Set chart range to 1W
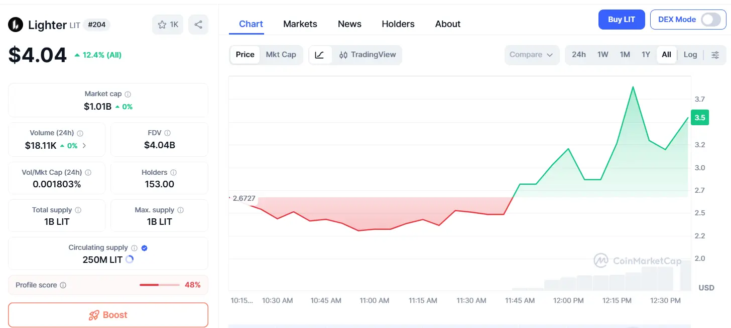 tap(603, 55)
